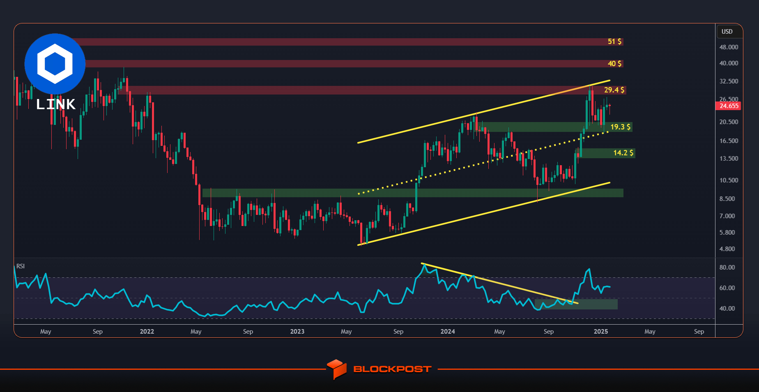Click the 2022 marker on time axis
Viewport: 759px width, 392px height.
coord(147,332)
